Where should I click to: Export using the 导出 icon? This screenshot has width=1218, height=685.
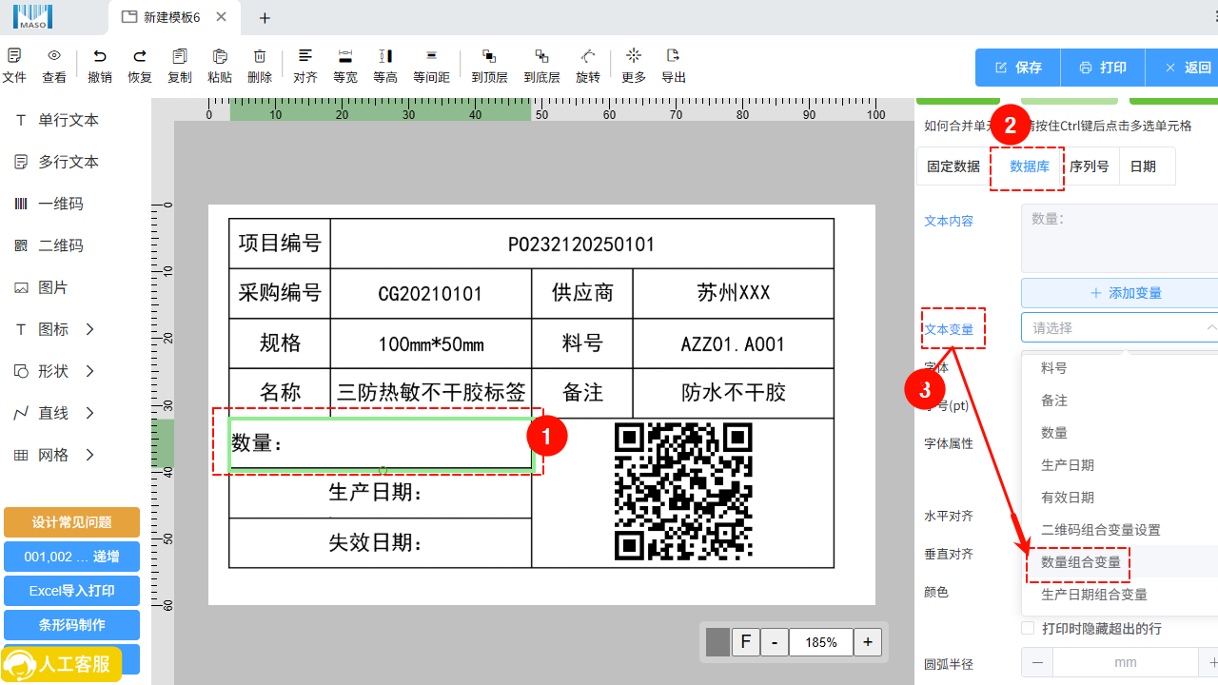click(x=674, y=56)
